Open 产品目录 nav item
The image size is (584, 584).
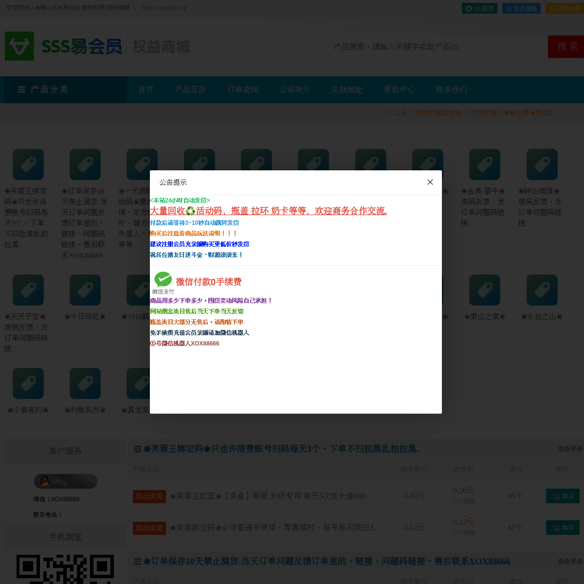190,90
